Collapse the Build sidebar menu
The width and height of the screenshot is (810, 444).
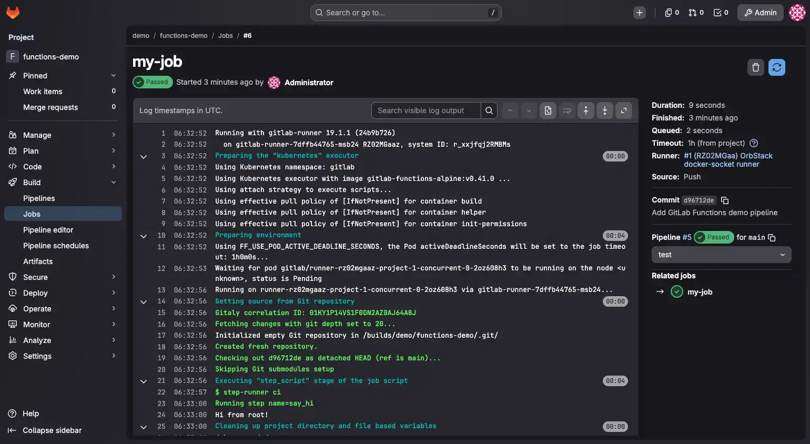tap(63, 183)
